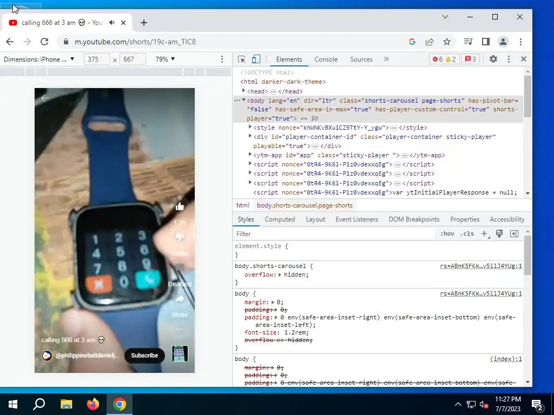
Task: Open the Properties tab
Action: point(465,219)
